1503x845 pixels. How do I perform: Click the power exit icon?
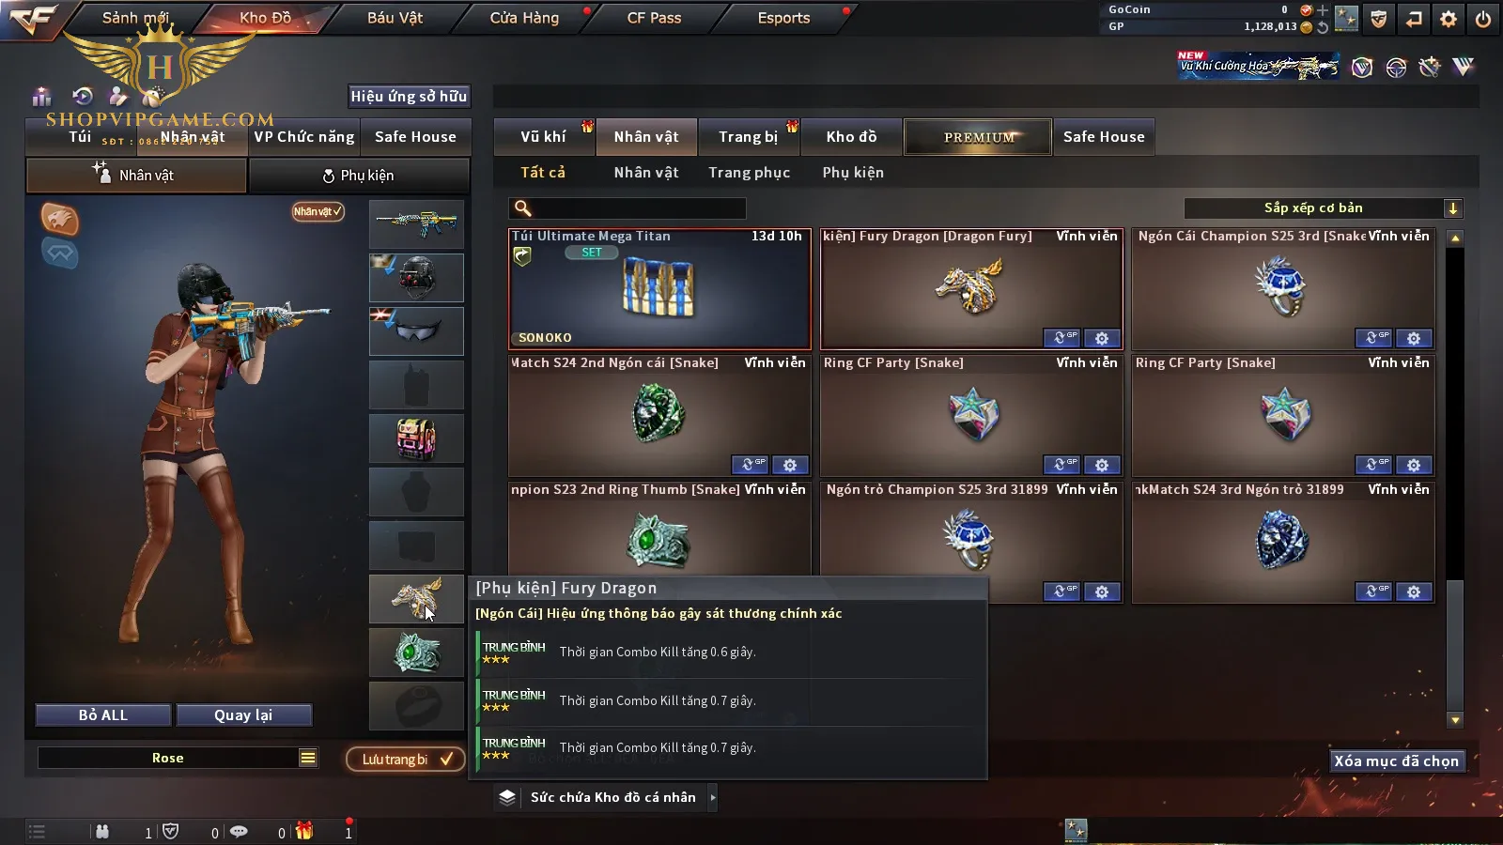[1483, 19]
